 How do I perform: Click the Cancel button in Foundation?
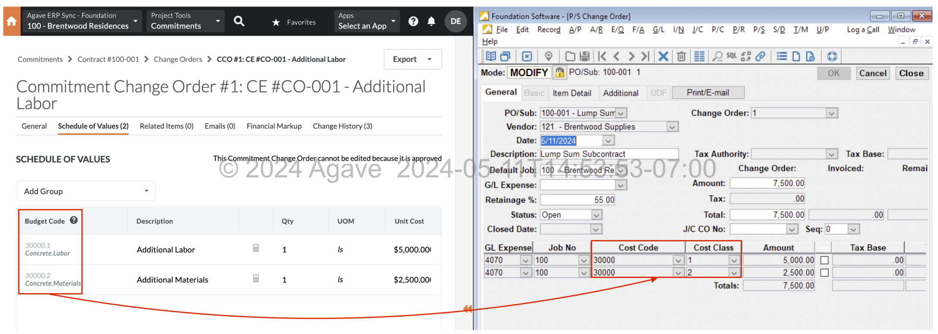[x=872, y=73]
